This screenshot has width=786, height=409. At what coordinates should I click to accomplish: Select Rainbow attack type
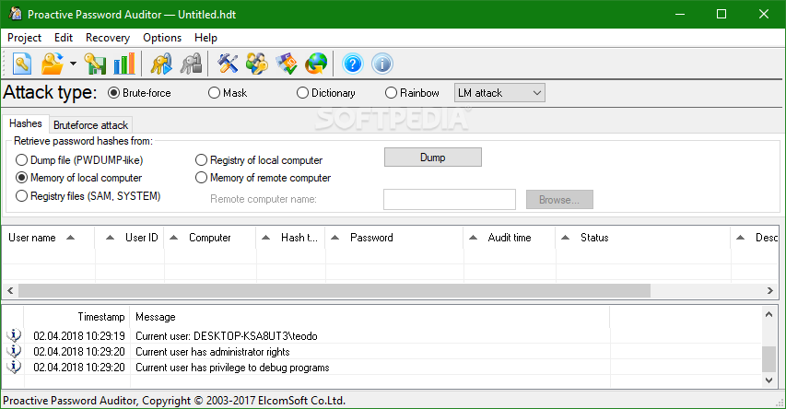[x=412, y=93]
